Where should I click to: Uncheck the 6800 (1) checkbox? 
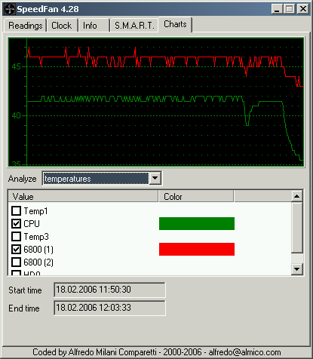(x=17, y=249)
